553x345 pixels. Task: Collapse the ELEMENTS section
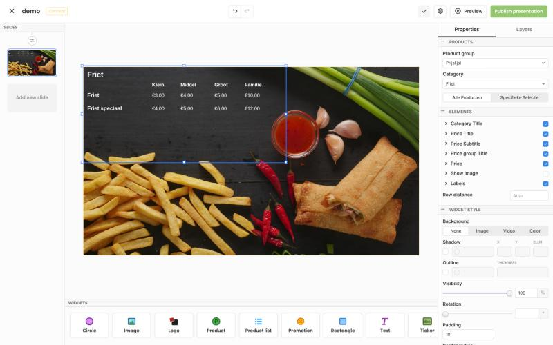pyautogui.click(x=443, y=111)
